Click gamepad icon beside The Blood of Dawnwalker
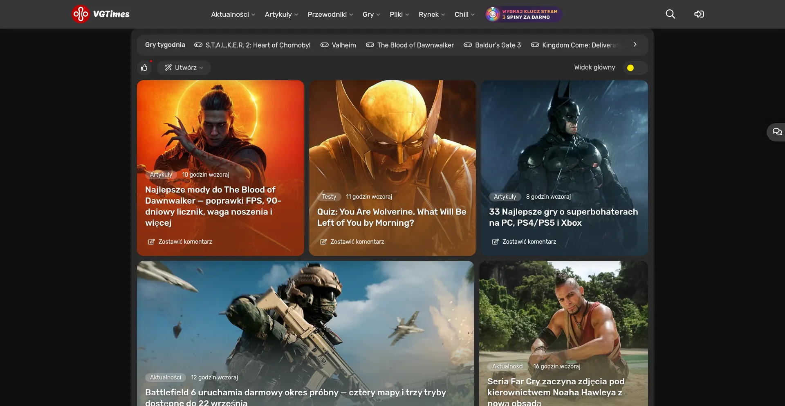This screenshot has width=785, height=406. point(370,45)
